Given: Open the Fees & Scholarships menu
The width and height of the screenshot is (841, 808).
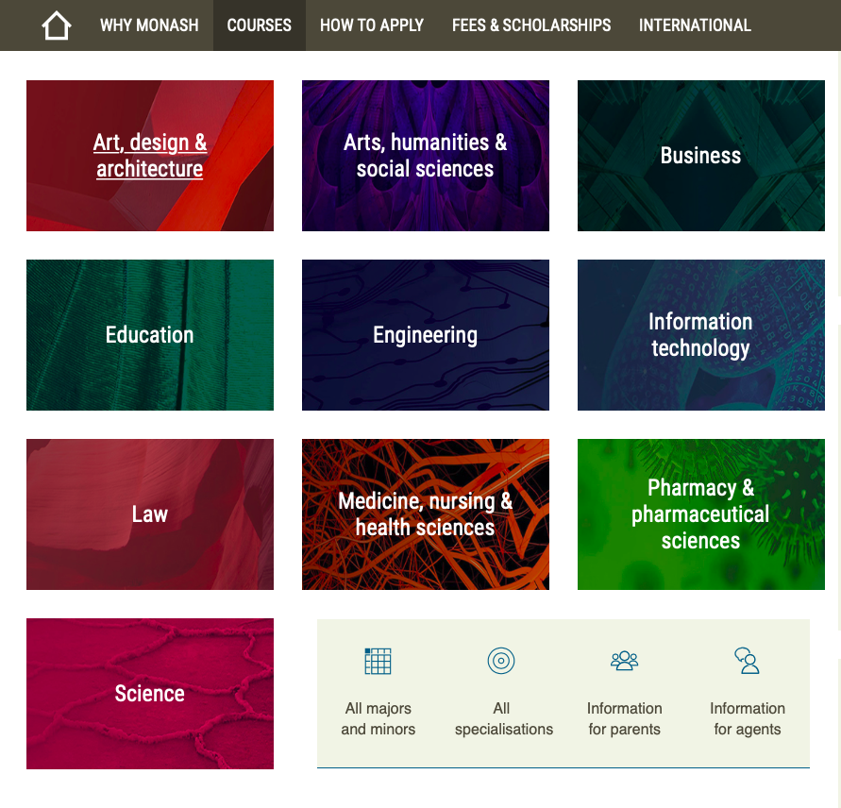Looking at the screenshot, I should point(531,25).
